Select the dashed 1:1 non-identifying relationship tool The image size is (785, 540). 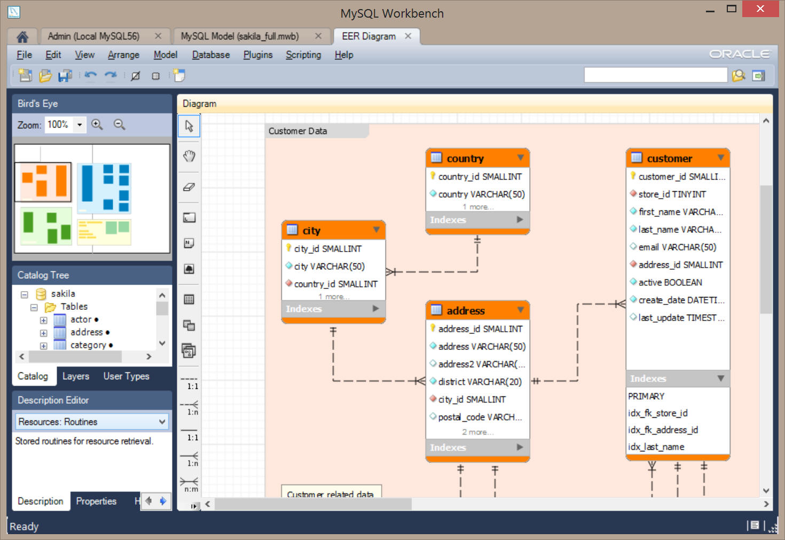coord(189,383)
